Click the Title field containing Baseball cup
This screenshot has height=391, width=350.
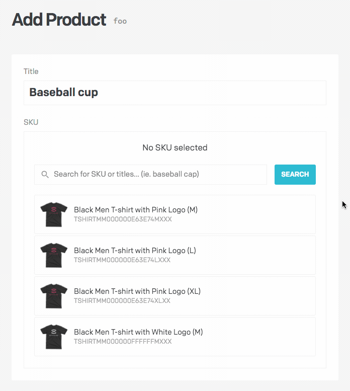point(175,93)
